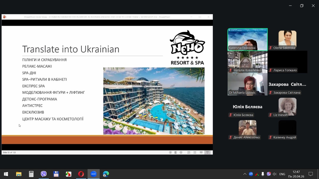Viewport: 319px width, 179px height.
Task: Open the ENG language input selector
Action: point(282,174)
